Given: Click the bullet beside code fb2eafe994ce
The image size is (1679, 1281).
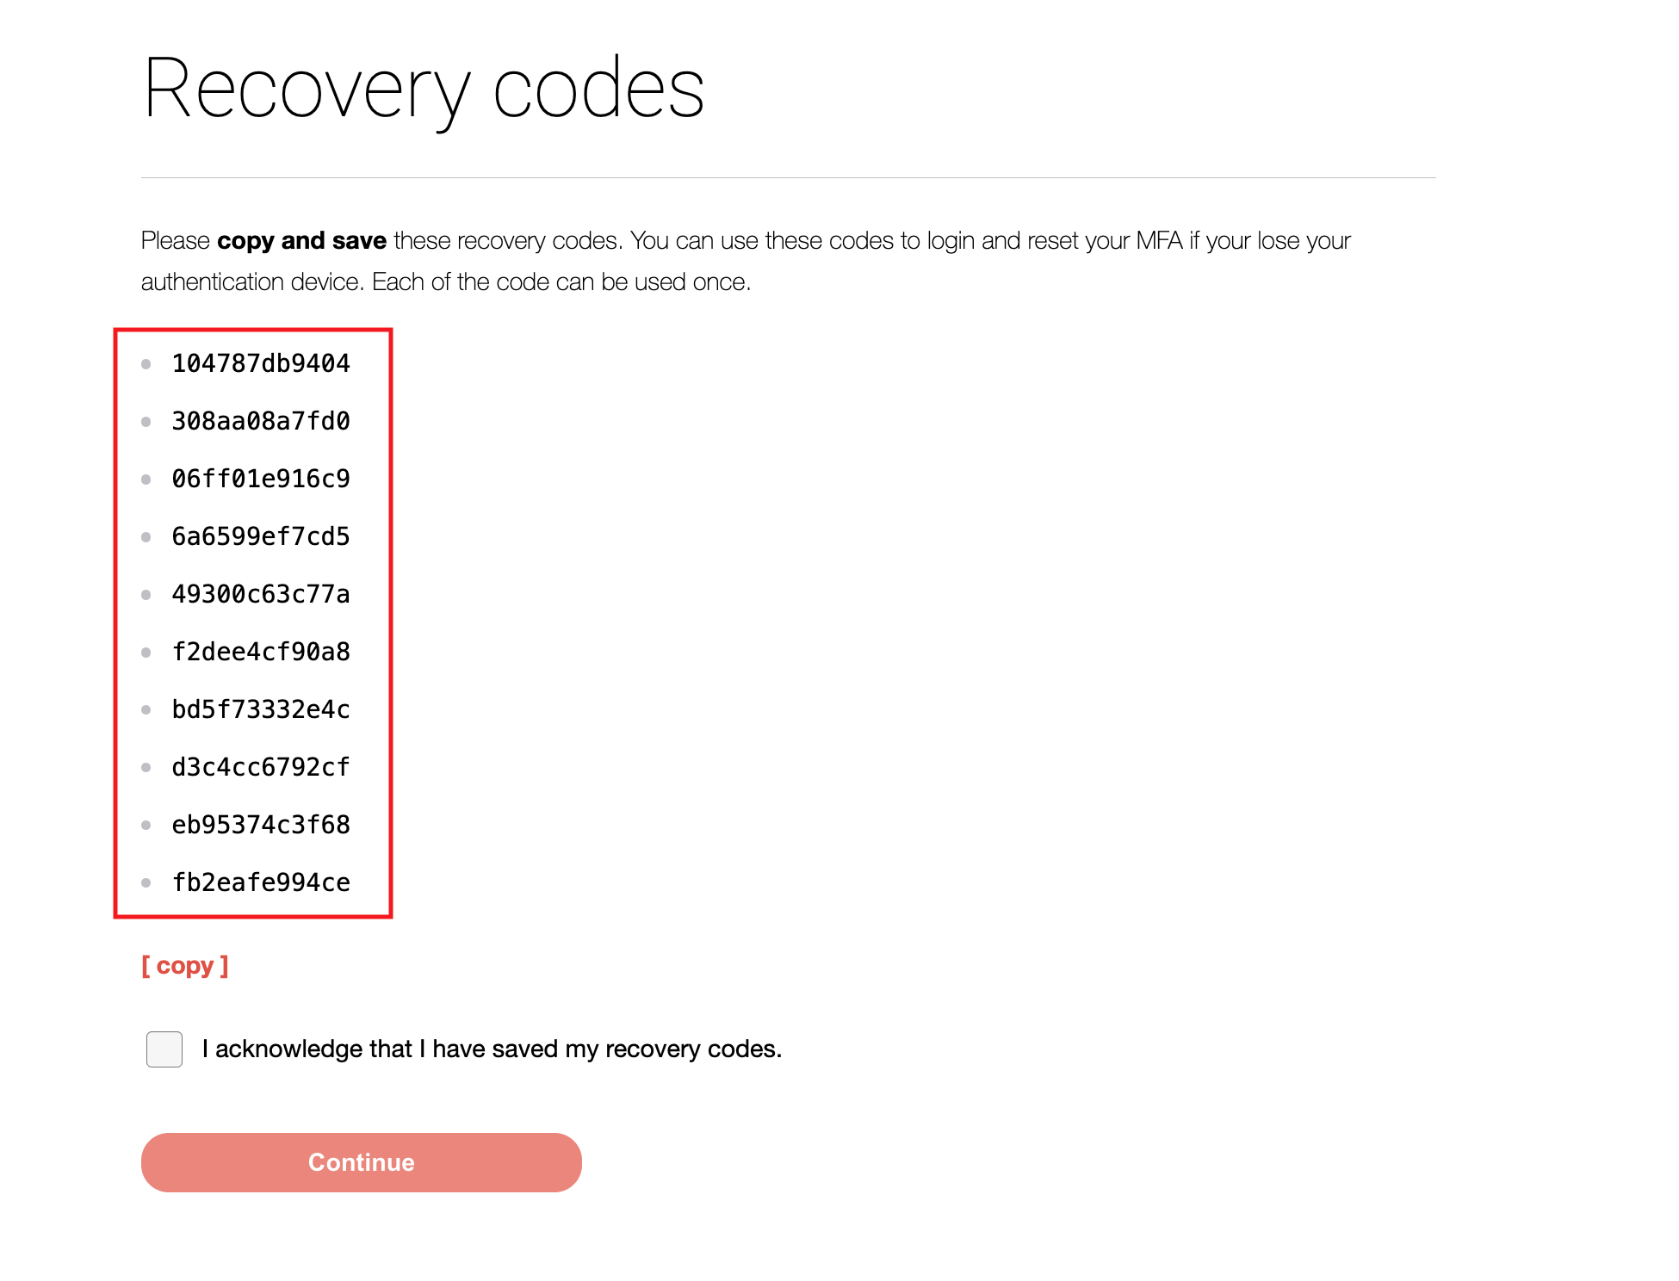Looking at the screenshot, I should point(146,883).
